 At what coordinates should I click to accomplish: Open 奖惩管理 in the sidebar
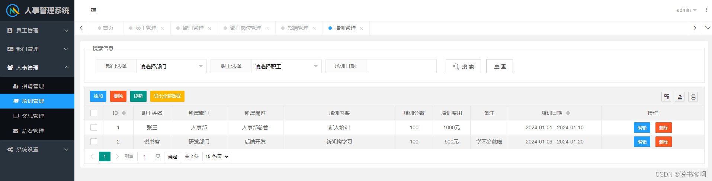click(37, 116)
